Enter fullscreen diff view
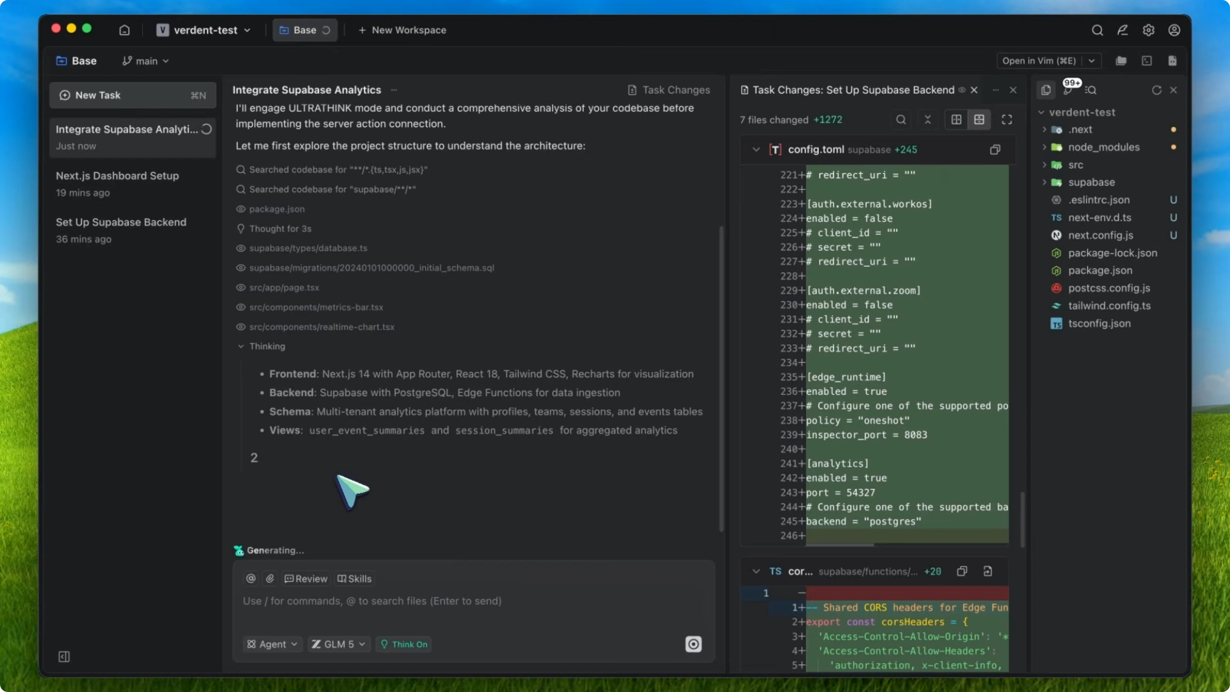1230x692 pixels. click(1006, 119)
